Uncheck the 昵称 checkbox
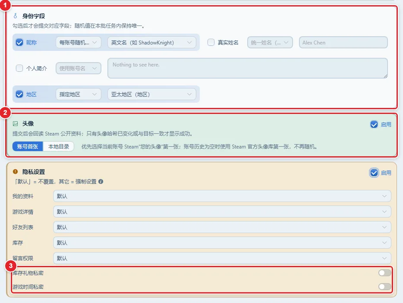The width and height of the screenshot is (403, 303). point(19,42)
